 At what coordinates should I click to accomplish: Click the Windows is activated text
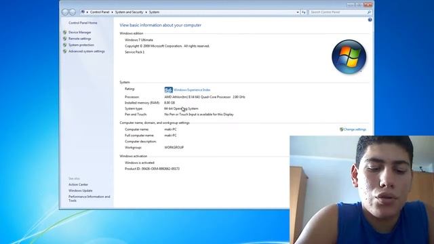[x=140, y=163]
